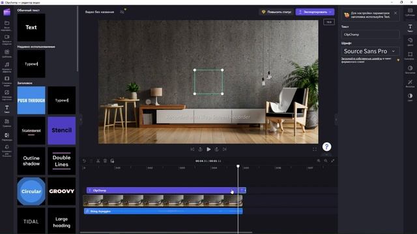Click the upload custom fonts link
Screen dimensions: 417x234
(x=362, y=58)
